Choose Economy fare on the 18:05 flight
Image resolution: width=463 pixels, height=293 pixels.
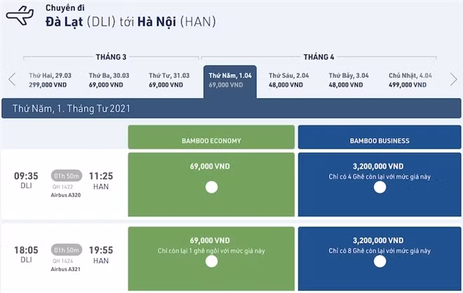[210, 261]
